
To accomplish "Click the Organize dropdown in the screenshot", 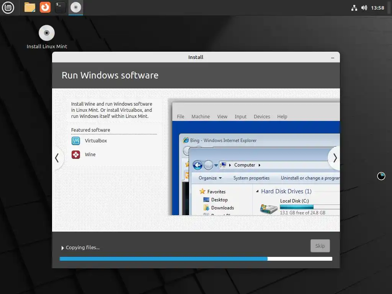I will coord(210,178).
